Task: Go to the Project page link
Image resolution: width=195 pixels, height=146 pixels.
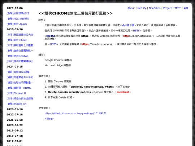Action: click(167, 8)
